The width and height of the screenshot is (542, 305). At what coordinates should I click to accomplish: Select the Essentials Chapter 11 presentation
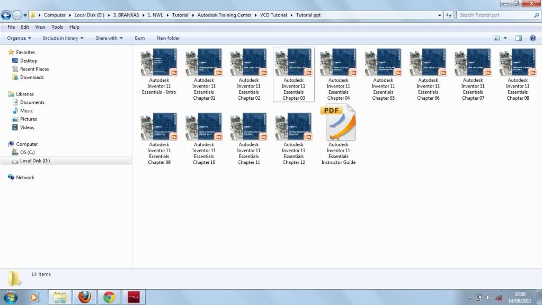[x=249, y=139]
